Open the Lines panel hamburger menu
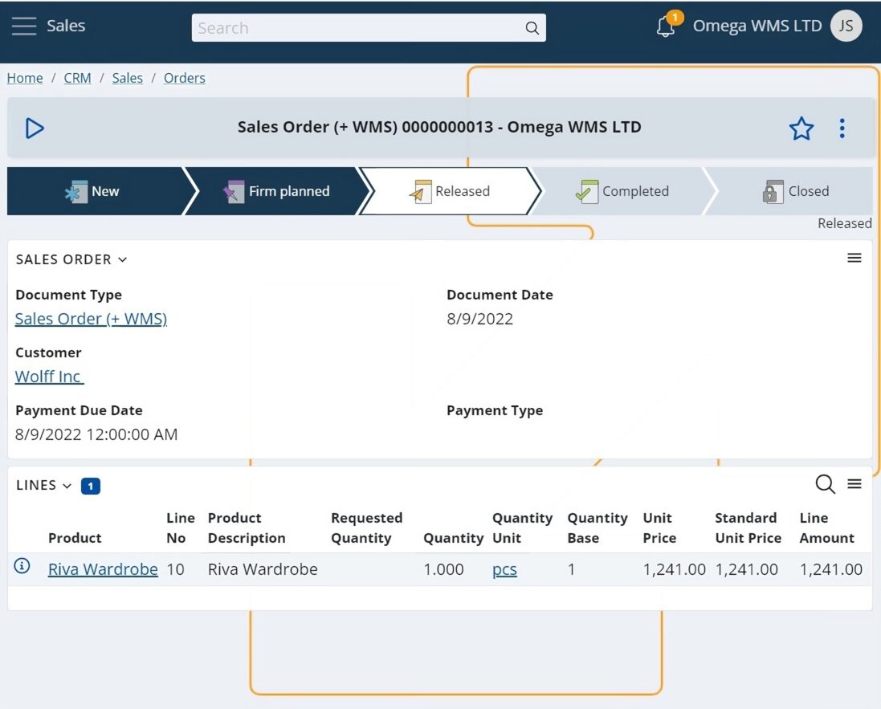 pos(854,484)
